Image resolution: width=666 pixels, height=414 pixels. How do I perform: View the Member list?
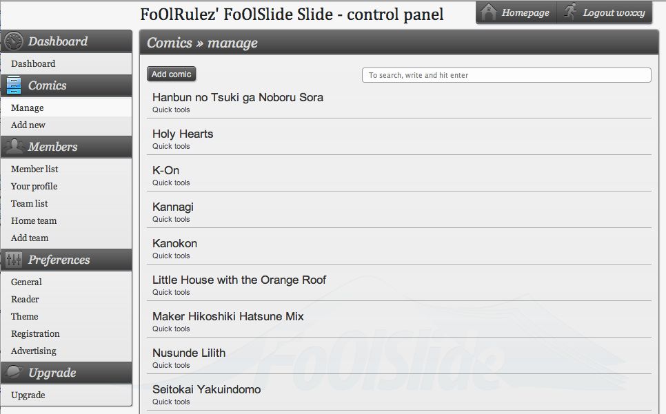point(34,169)
